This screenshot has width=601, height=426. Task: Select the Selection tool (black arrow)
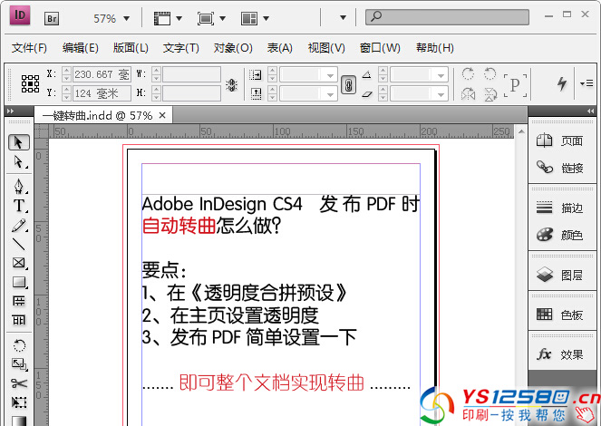tap(19, 142)
